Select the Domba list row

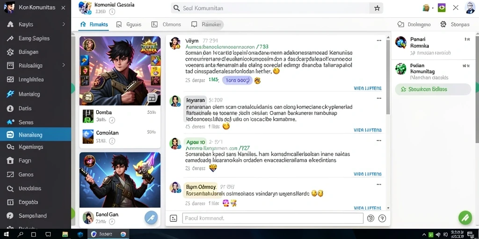point(120,116)
